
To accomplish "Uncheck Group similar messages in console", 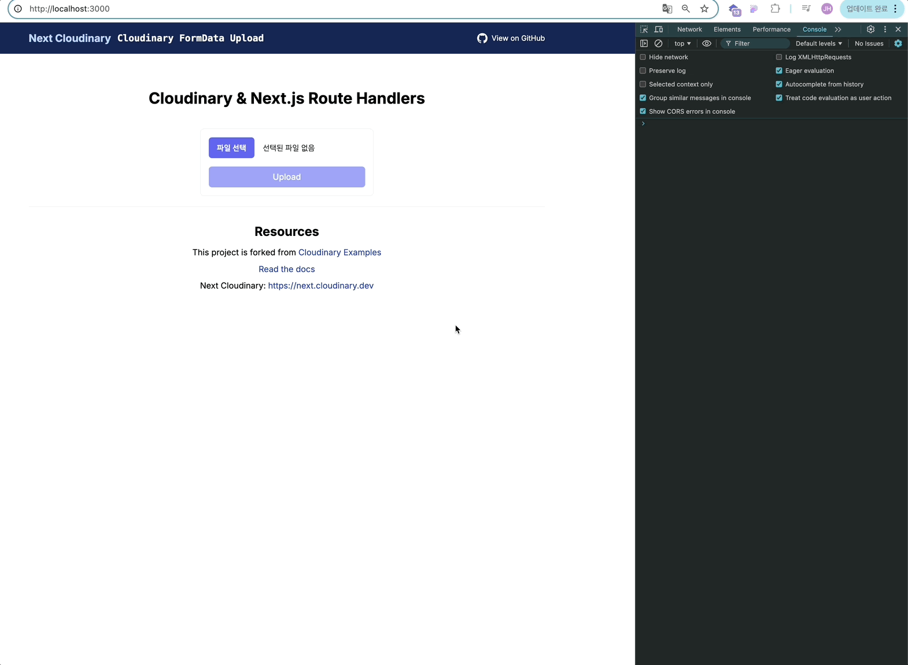I will pos(643,98).
